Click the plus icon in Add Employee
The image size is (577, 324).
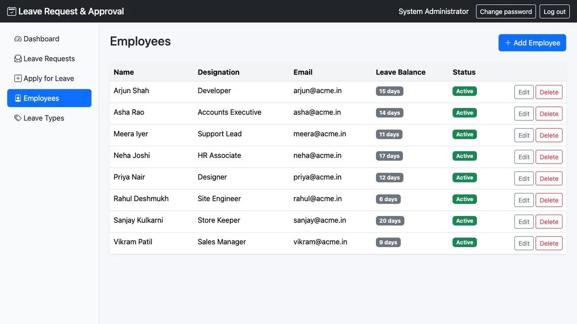(508, 43)
